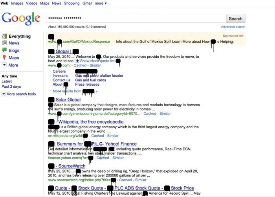The height and width of the screenshot is (197, 275).
Task: Open News in top navigation bar
Action: click(x=57, y=3)
